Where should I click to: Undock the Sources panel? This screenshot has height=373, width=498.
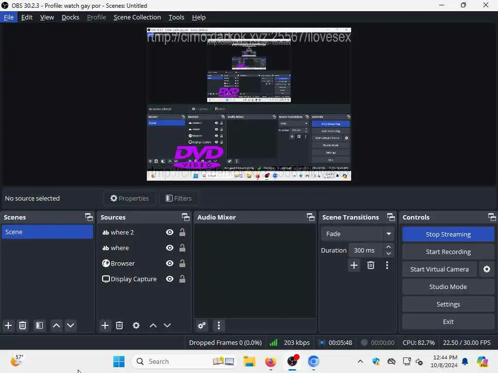pos(185,217)
